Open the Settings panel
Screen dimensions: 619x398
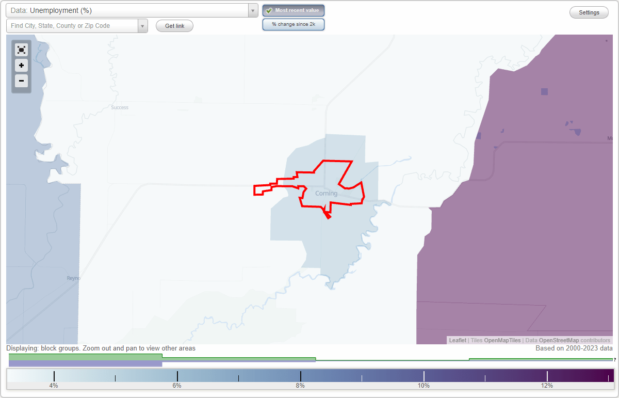589,12
